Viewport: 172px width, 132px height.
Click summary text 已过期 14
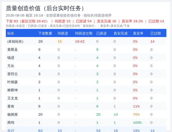pyautogui.click(x=156, y=21)
